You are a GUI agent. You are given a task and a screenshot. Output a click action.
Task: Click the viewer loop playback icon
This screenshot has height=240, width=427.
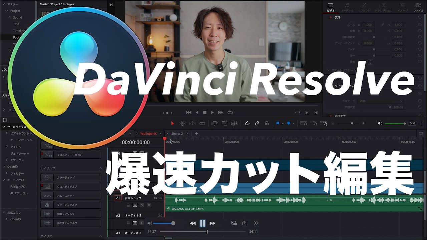[230, 113]
